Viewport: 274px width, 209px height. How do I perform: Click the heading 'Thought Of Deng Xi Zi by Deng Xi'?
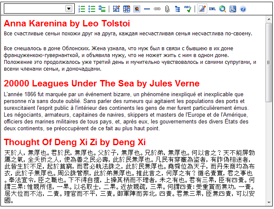tap(75, 142)
